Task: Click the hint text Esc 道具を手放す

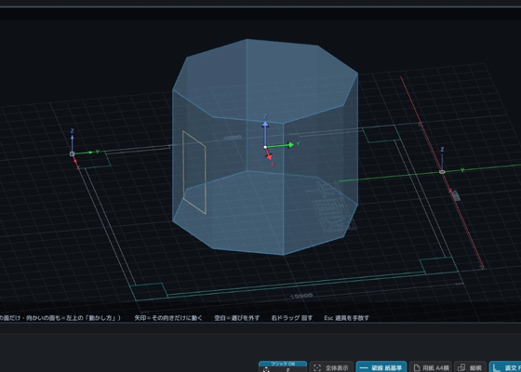Action: click(346, 318)
